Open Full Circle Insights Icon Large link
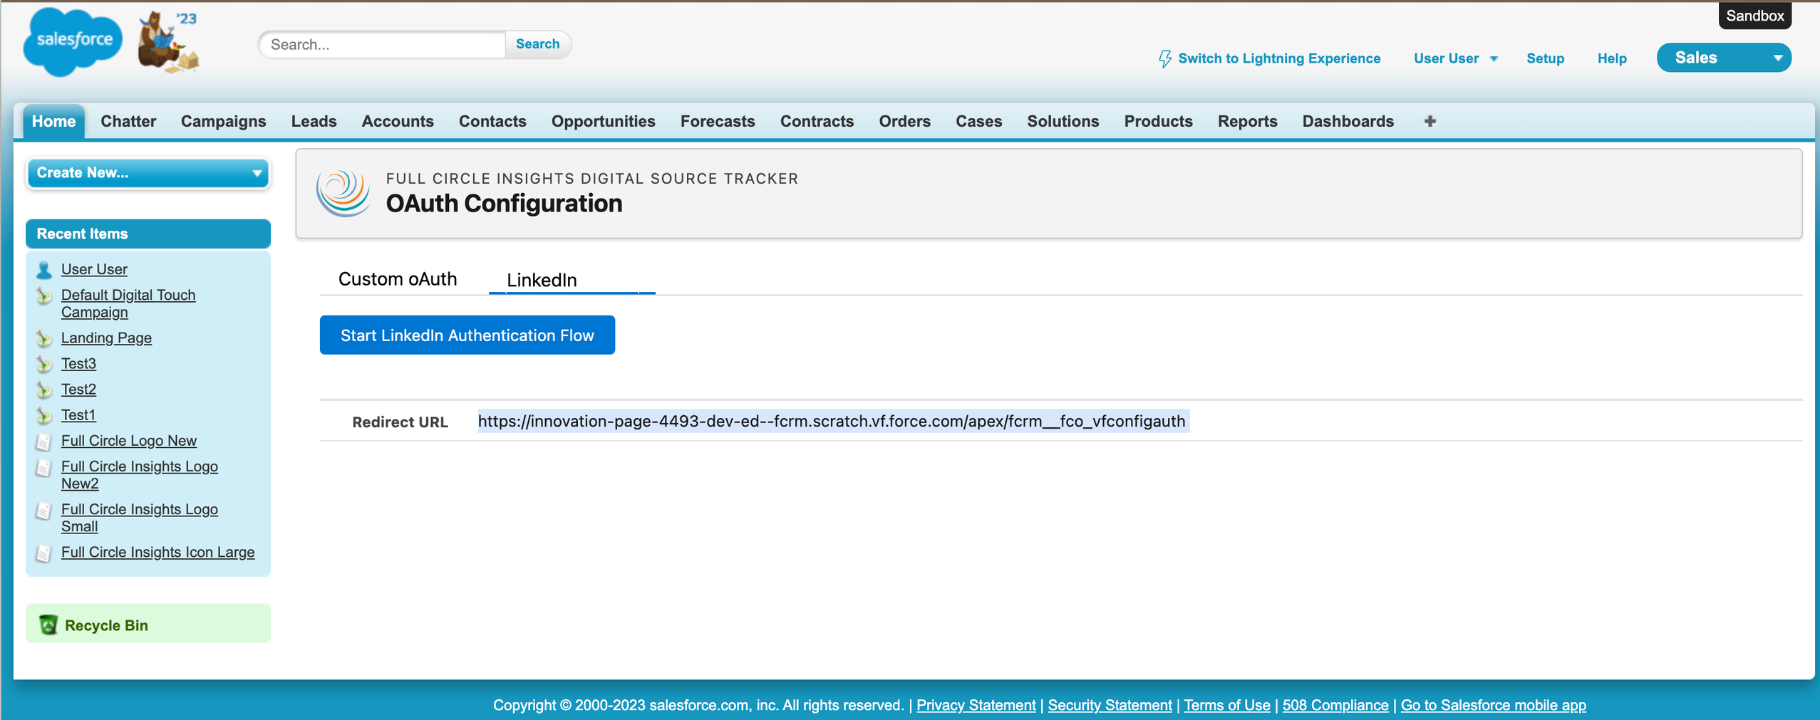This screenshot has width=1820, height=720. 157,552
